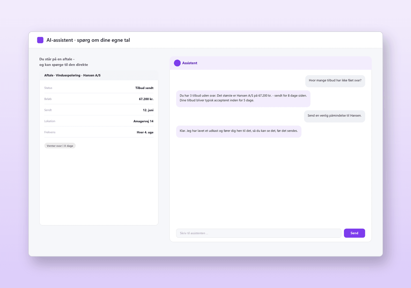Viewport: 411px width, 288px height.
Task: Click the 'Send en venlig påmindelse' message bubble
Action: click(x=334, y=116)
